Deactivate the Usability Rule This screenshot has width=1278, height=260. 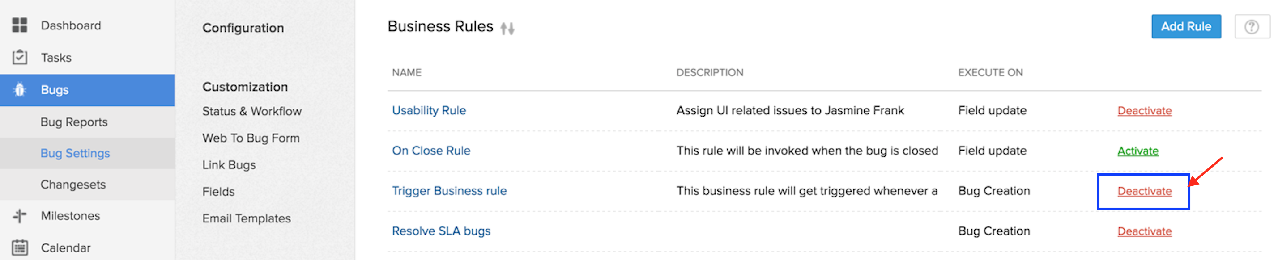tap(1144, 111)
